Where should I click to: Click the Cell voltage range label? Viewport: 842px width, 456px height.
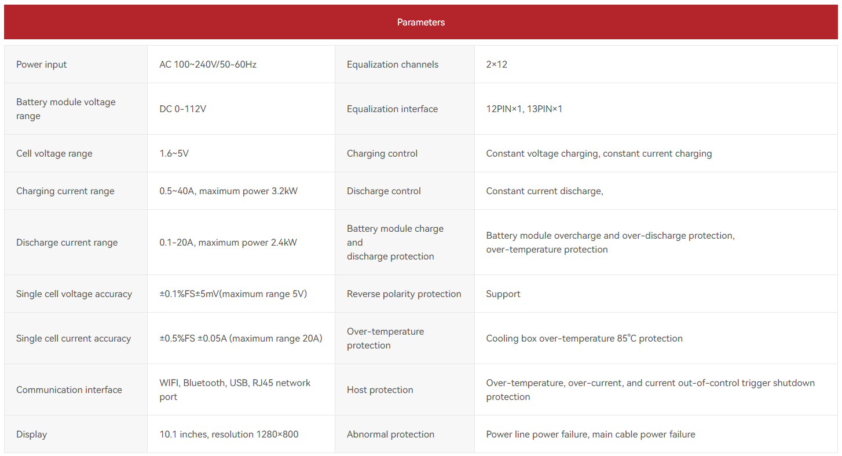pyautogui.click(x=54, y=153)
